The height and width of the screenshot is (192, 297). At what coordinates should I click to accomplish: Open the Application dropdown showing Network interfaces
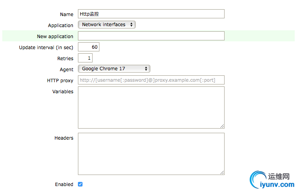click(x=107, y=25)
